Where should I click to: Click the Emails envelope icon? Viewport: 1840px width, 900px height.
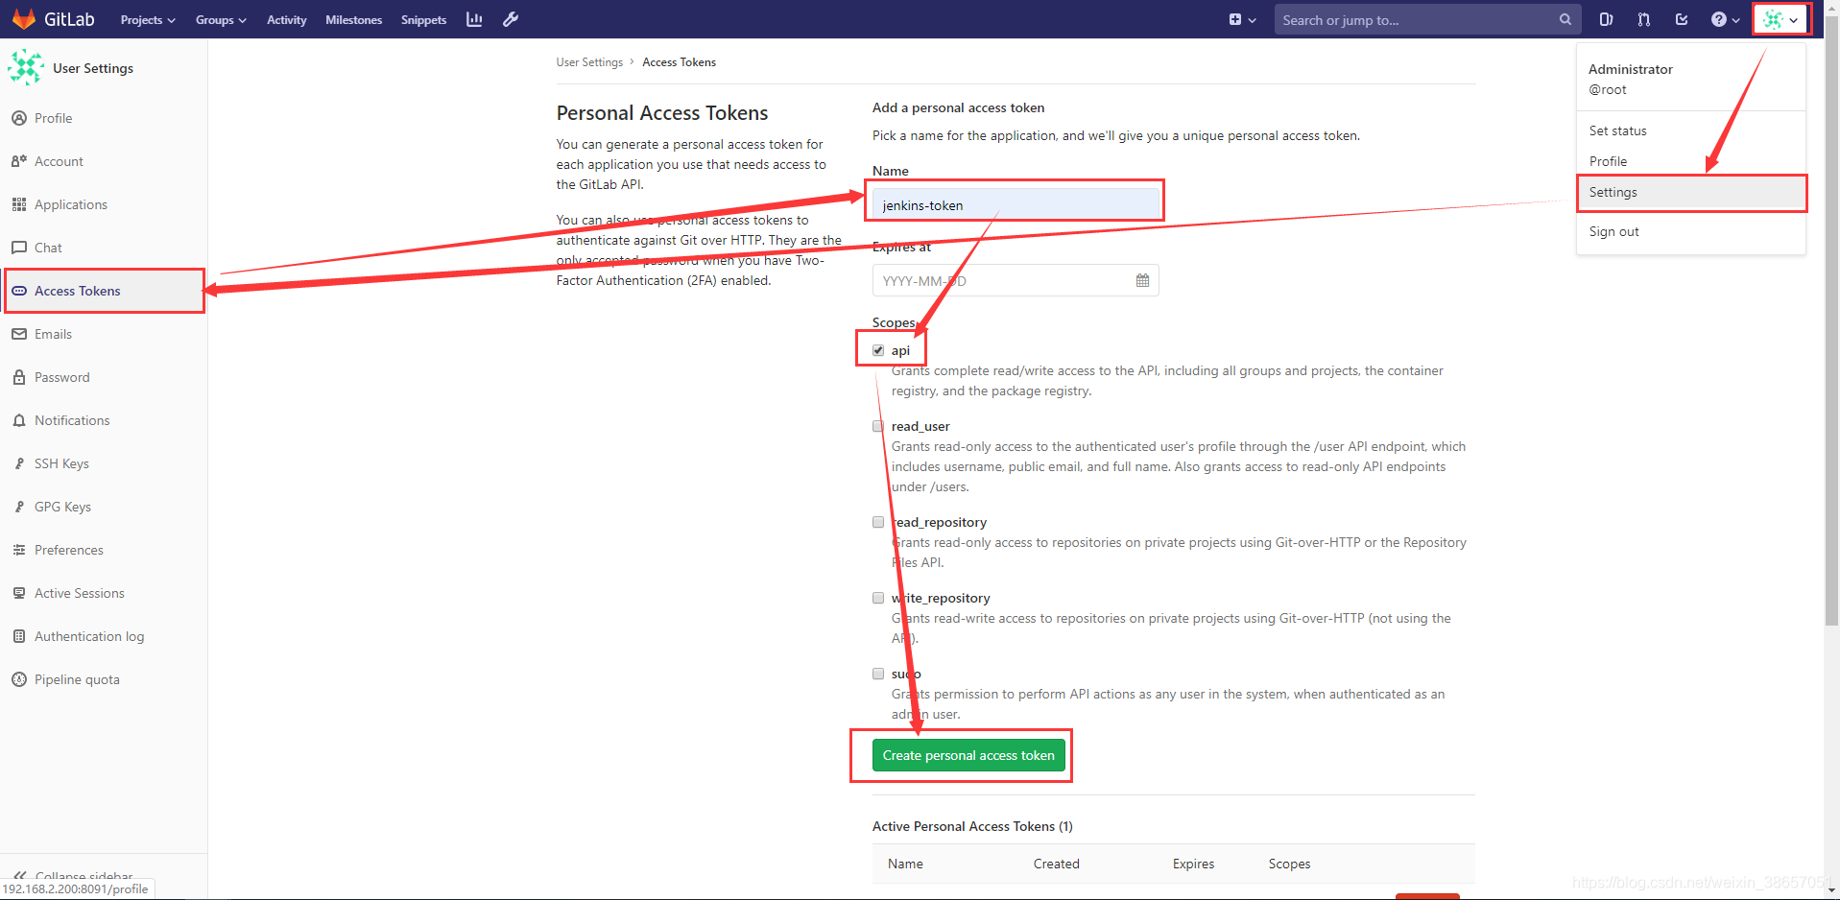coord(19,334)
